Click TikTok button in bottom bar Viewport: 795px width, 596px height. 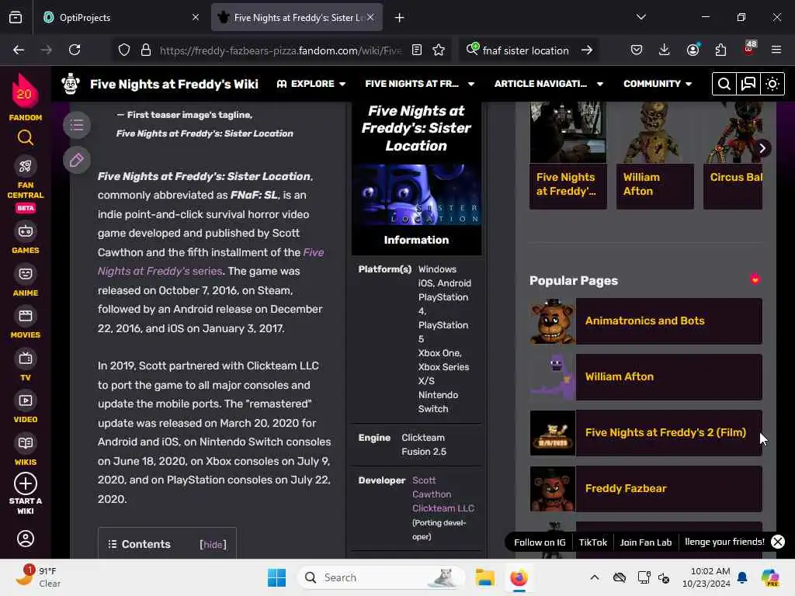[592, 542]
